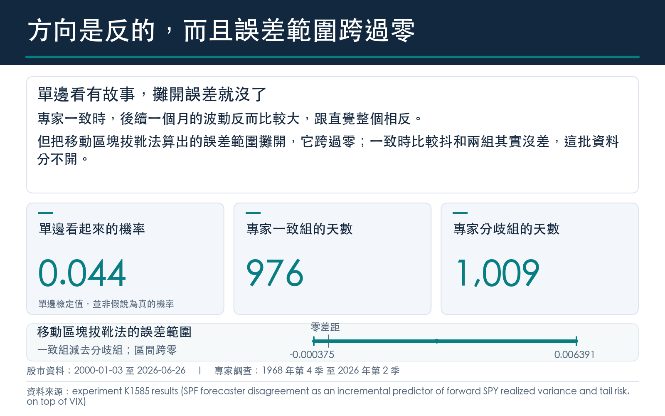
Task: Select the heading 單邊看有故事，攤開誤差就沒了
Action: pyautogui.click(x=152, y=94)
